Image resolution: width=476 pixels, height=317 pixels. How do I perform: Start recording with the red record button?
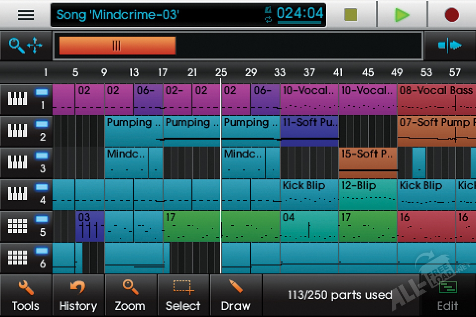(x=451, y=15)
